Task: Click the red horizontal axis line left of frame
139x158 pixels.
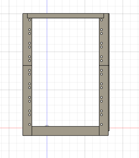Action: tap(11, 128)
